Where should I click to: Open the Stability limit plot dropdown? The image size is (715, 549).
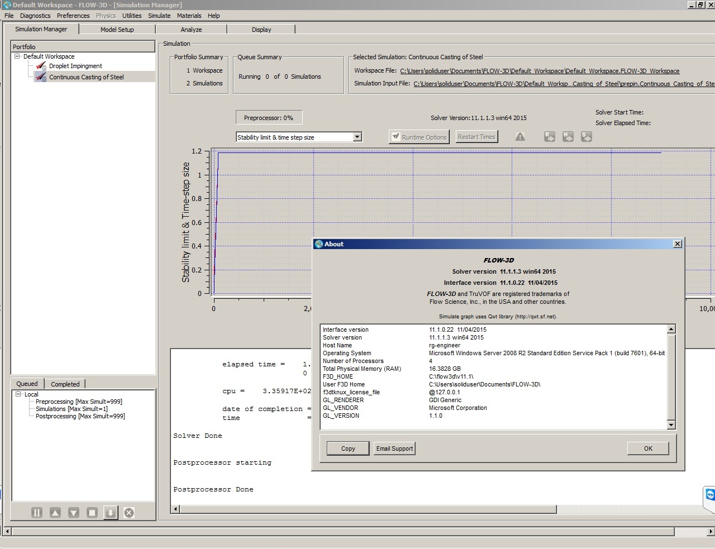point(357,137)
